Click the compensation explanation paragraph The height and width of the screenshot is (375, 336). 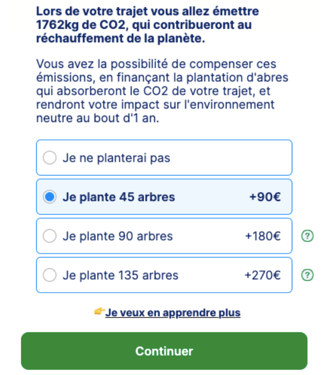[x=162, y=91]
